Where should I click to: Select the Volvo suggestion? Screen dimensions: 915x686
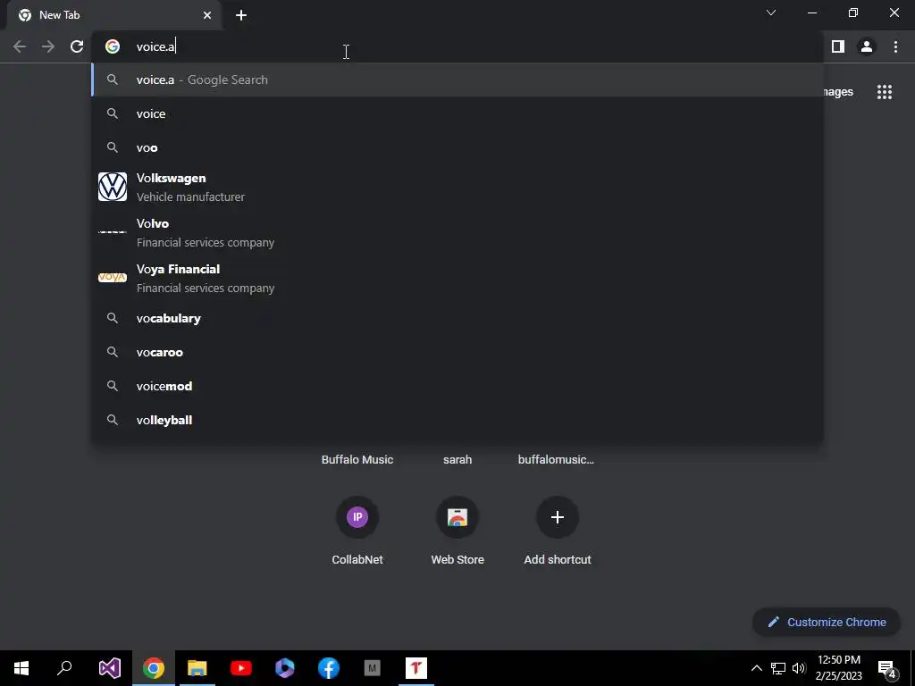pos(457,233)
